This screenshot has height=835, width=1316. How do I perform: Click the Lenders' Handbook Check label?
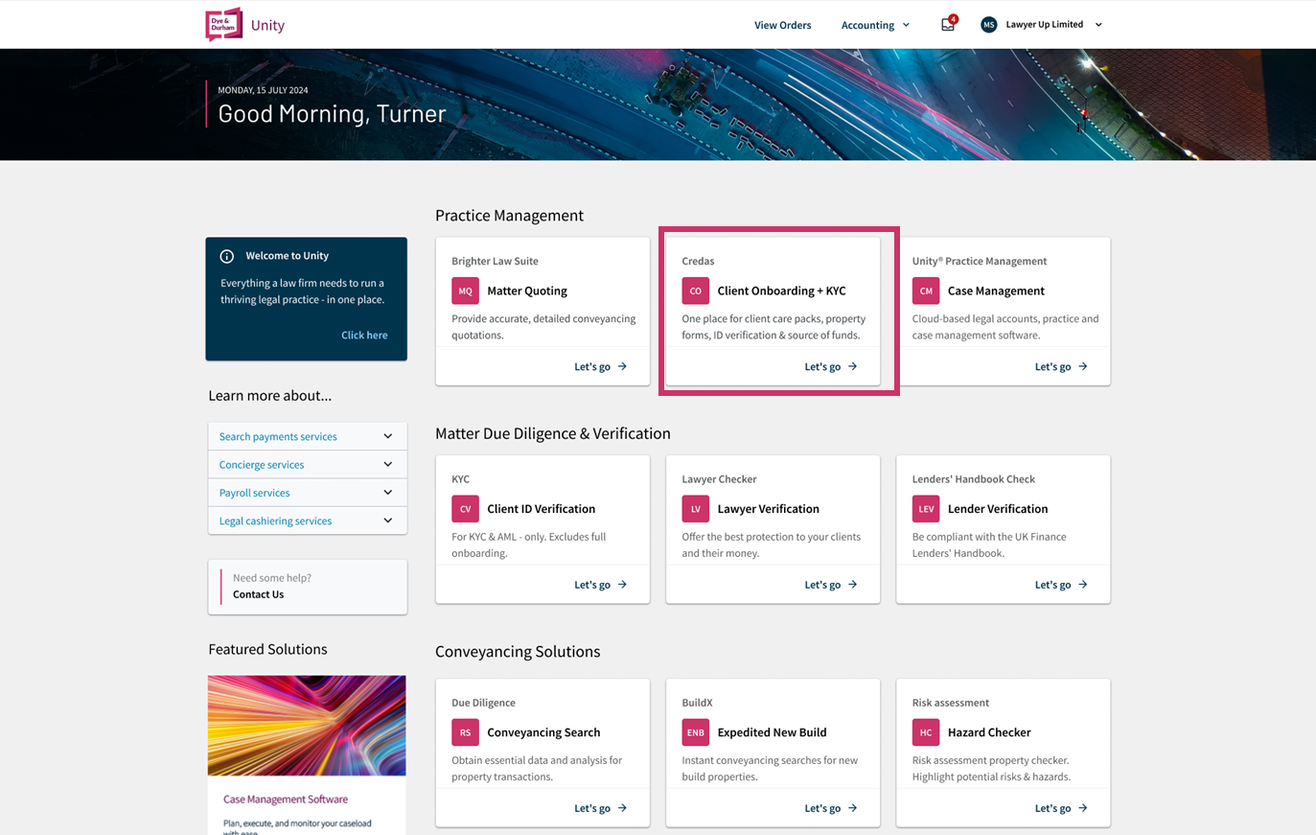(974, 478)
